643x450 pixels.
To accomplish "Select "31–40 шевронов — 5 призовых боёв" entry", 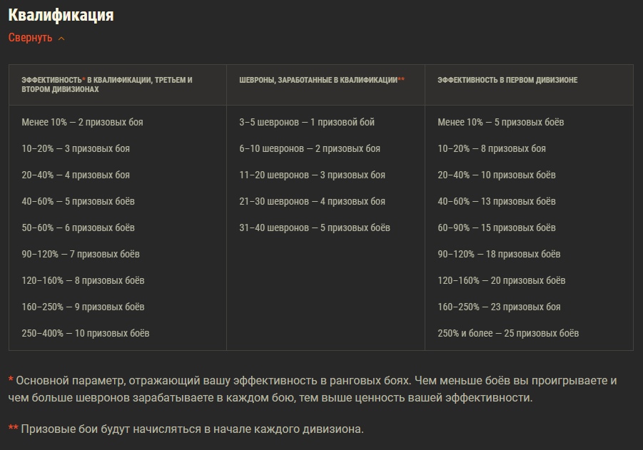I will pos(315,227).
